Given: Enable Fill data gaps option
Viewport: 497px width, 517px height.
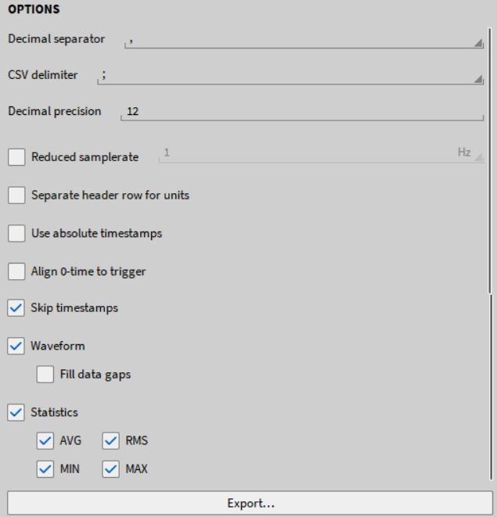Looking at the screenshot, I should [x=45, y=375].
